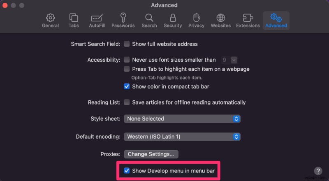Enable Save articles for offline reading automatically
Image resolution: width=329 pixels, height=181 pixels.
point(127,102)
